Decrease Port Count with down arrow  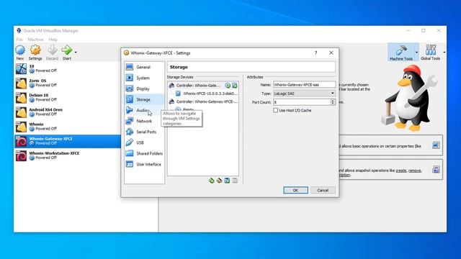click(x=333, y=104)
